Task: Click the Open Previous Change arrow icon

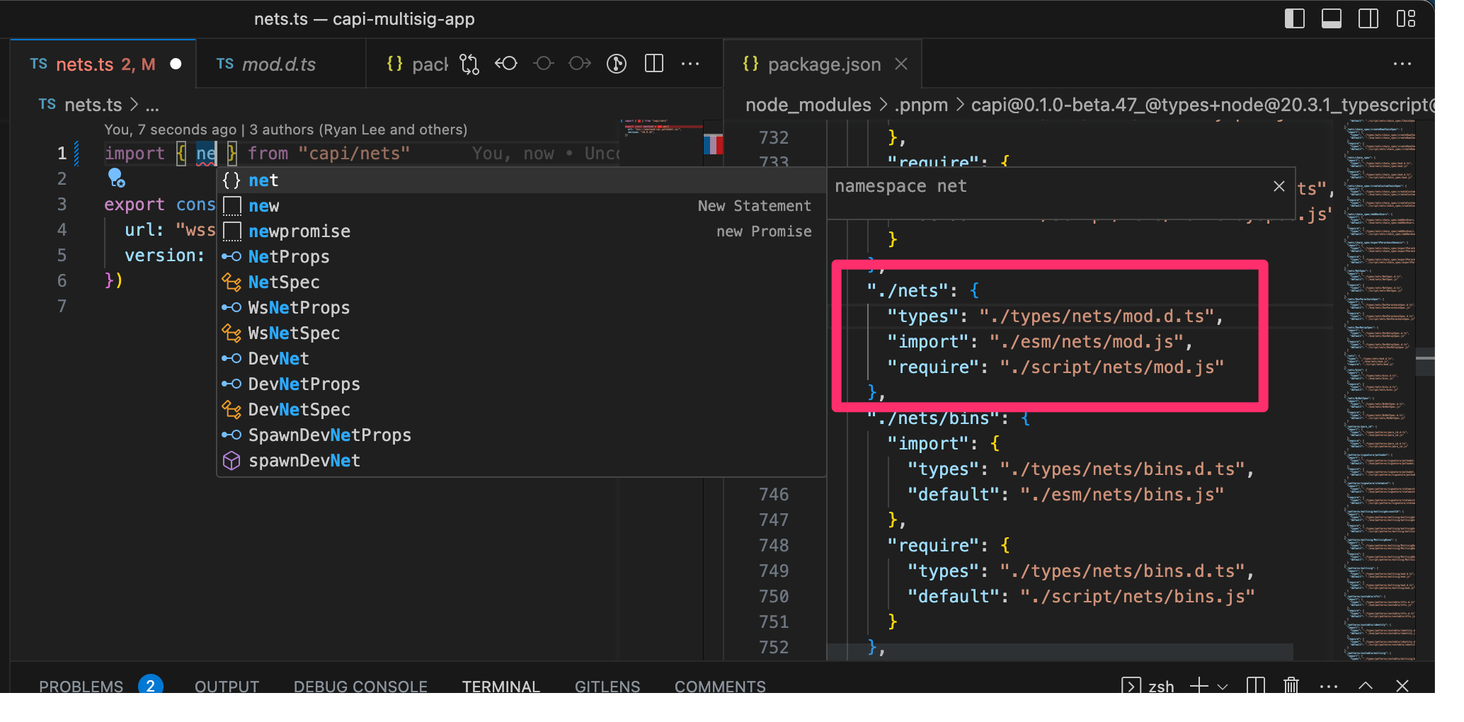Action: (x=506, y=64)
